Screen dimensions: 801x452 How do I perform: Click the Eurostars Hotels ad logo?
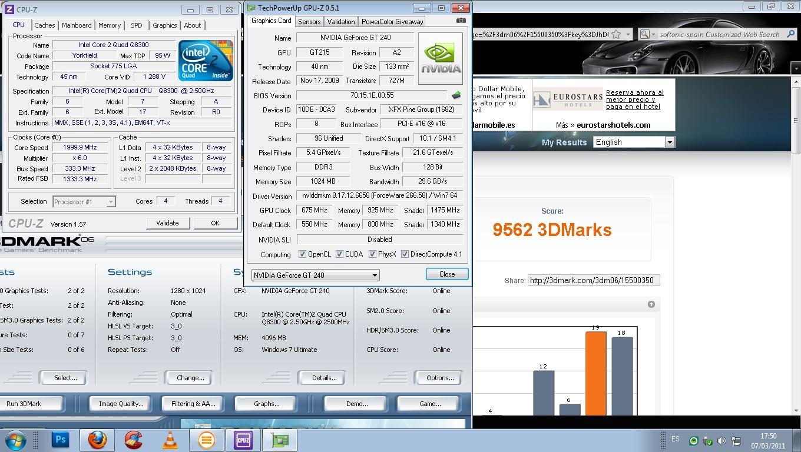(x=568, y=99)
